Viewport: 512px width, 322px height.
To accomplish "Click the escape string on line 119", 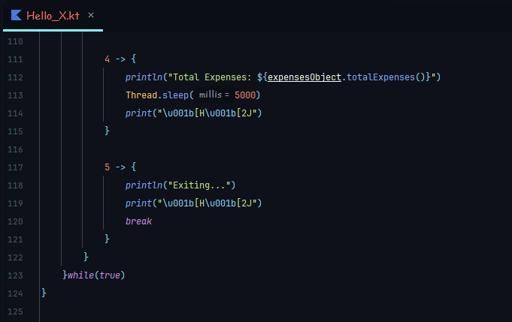I will click(207, 203).
